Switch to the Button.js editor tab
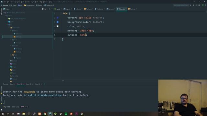This screenshot has width=207, height=116. click(x=133, y=9)
